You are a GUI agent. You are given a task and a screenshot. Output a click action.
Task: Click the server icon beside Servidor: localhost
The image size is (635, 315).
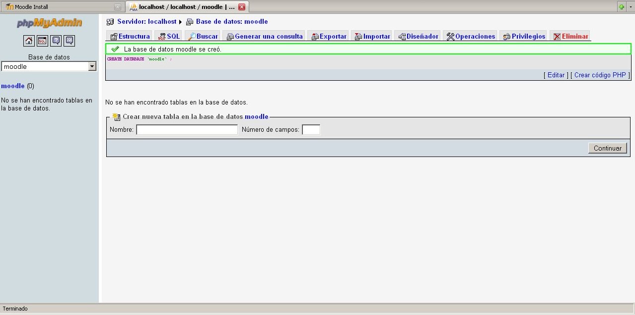click(110, 22)
